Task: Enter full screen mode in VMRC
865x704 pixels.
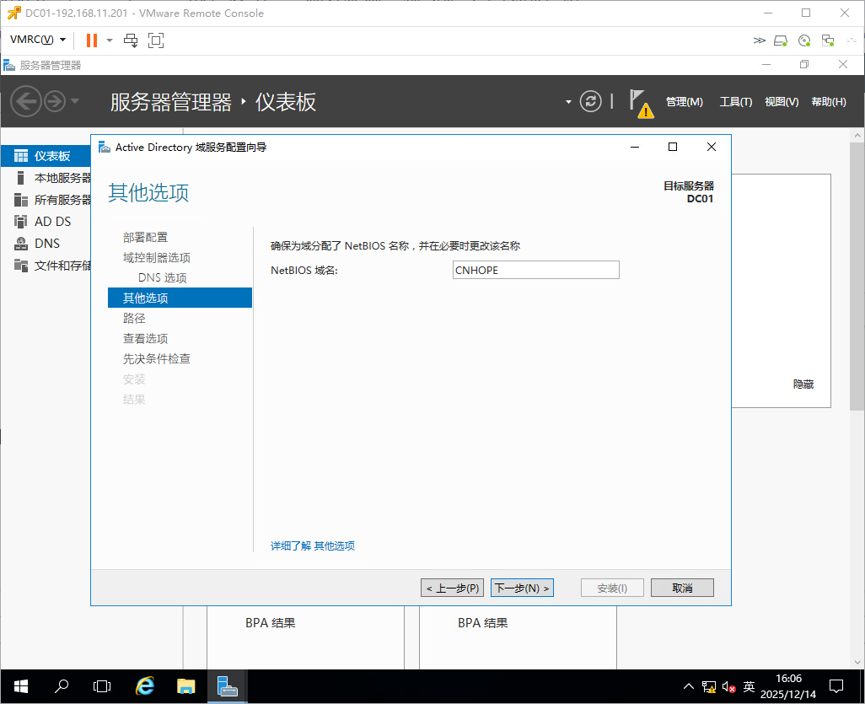Action: coord(156,40)
